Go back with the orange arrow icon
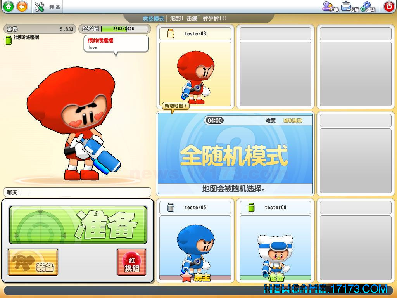The width and height of the screenshot is (397, 298). point(22,6)
